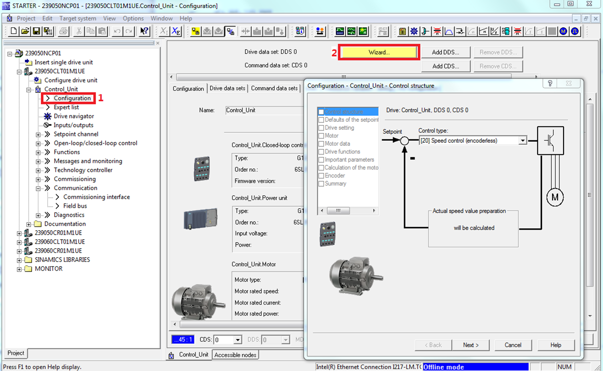Open the Target system menu
603x371 pixels.
77,18
